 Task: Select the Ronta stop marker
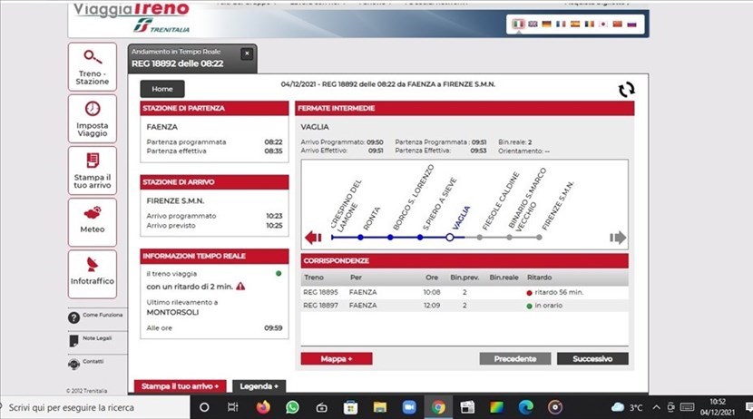coord(361,237)
